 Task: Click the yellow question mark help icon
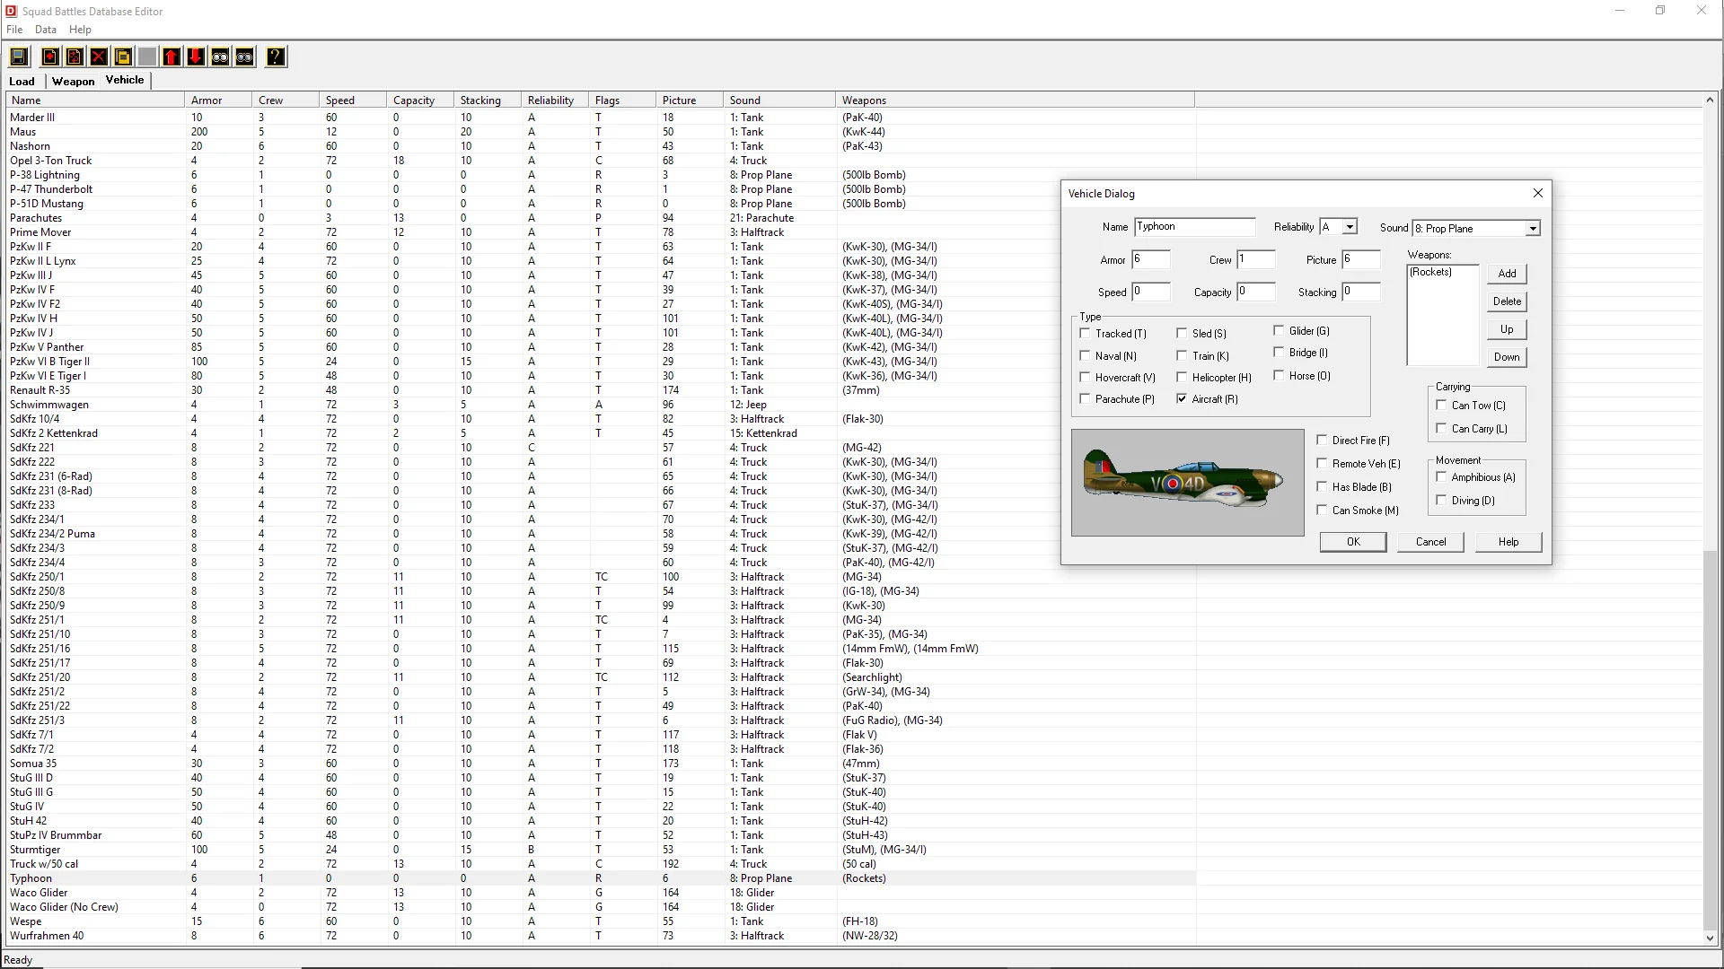276,57
